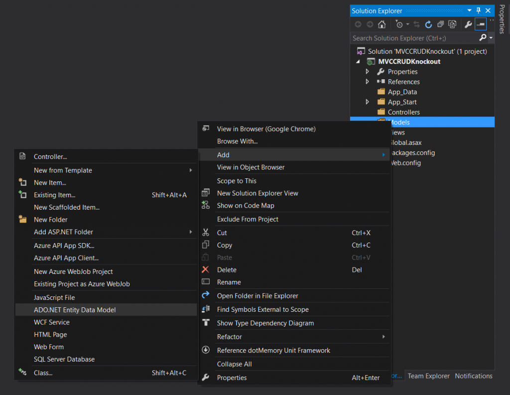The width and height of the screenshot is (510, 395).
Task: Select Azure API App SDK...
Action: [x=106, y=246]
